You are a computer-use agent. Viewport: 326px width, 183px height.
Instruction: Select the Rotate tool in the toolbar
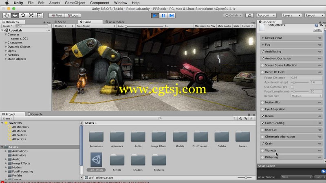pos(23,15)
